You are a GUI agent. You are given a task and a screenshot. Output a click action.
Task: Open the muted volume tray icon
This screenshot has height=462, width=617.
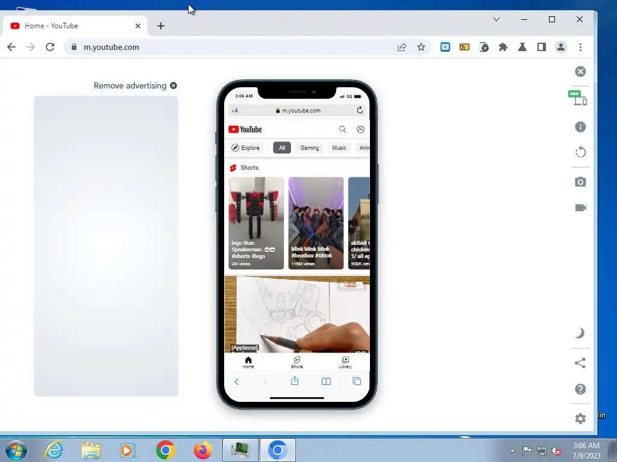point(556,451)
